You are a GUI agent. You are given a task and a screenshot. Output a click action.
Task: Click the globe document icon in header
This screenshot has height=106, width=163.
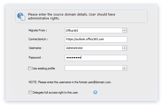(21, 16)
